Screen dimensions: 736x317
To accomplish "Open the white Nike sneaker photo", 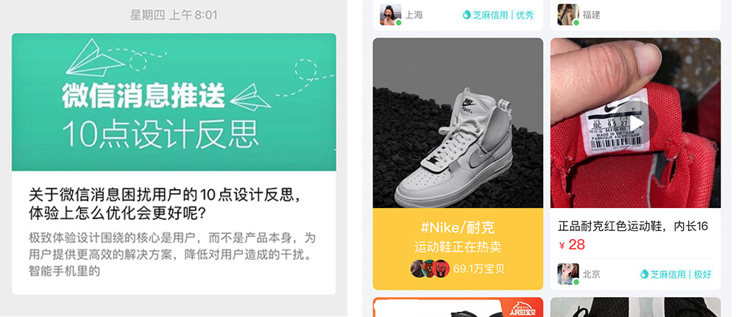I will coord(458,123).
